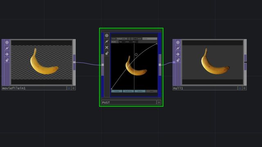Click the name input field in PoST panel
The height and width of the screenshot is (147, 262).
point(150,39)
